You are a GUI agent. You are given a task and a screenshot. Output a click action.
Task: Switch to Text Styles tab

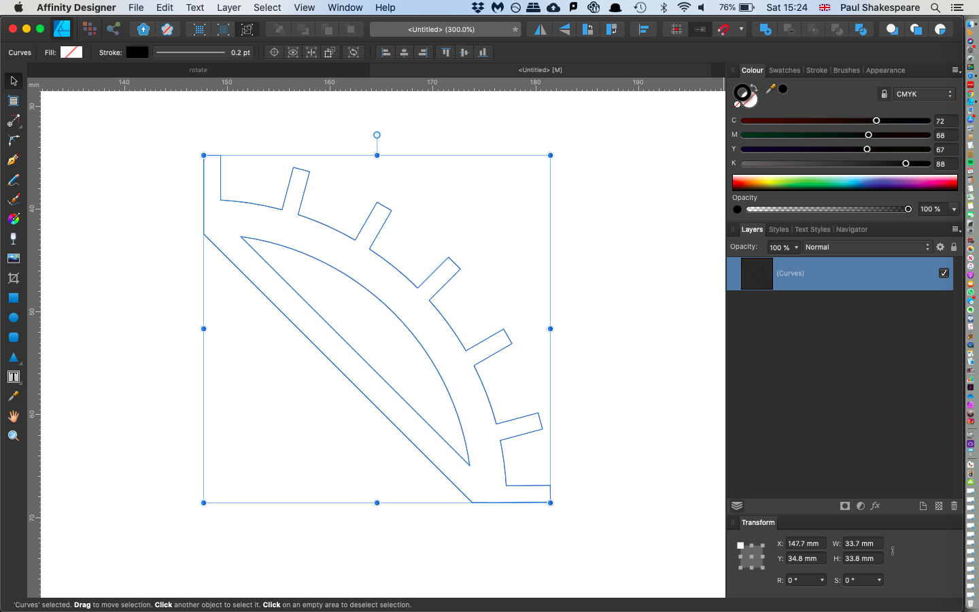(x=812, y=229)
